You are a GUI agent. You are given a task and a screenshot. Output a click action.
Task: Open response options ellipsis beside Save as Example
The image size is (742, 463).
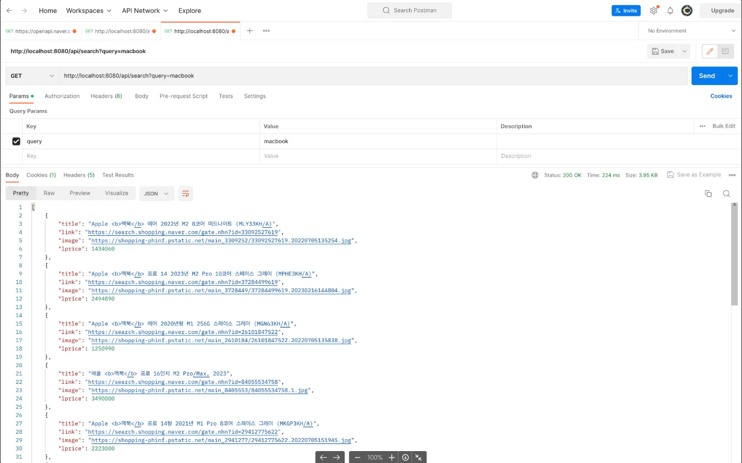click(732, 175)
